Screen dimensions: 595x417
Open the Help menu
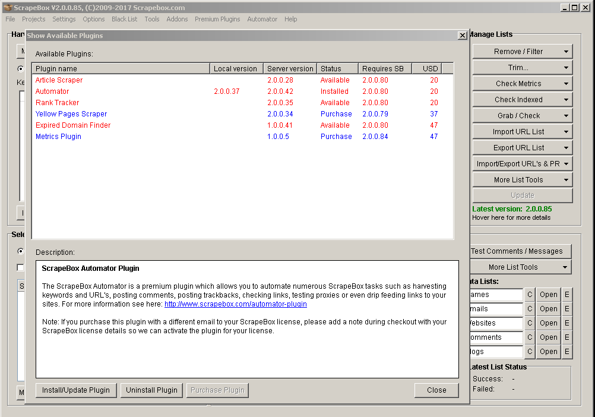pos(290,19)
